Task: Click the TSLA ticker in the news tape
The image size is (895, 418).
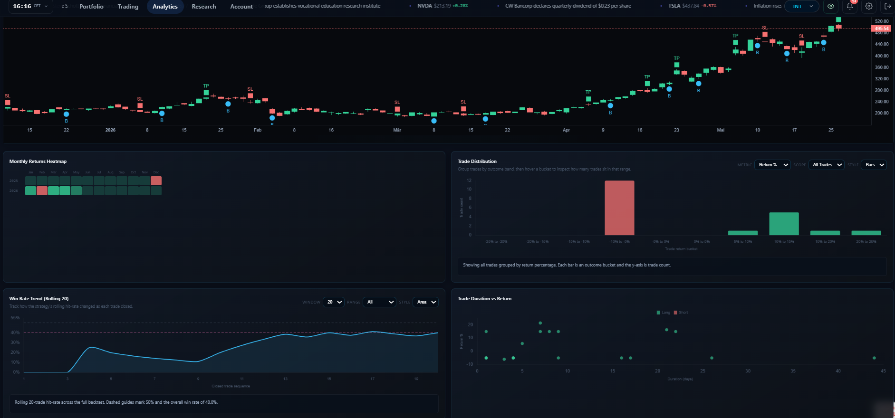Action: (692, 6)
